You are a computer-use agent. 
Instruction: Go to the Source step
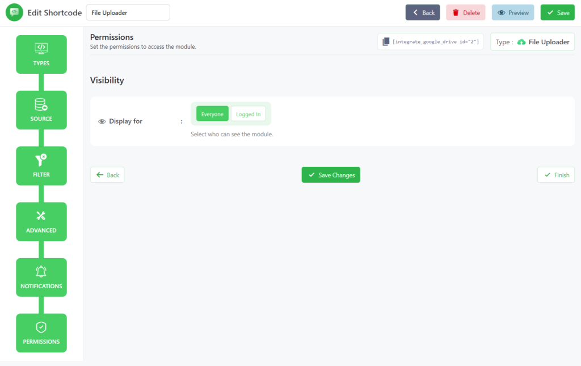click(x=41, y=110)
